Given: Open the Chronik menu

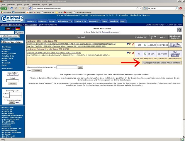Looking at the screenshot, I should click(x=27, y=4).
